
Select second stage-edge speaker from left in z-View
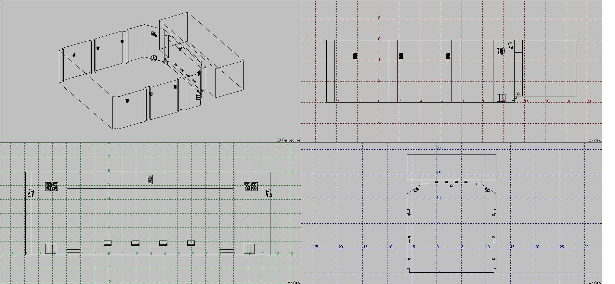(446, 182)
